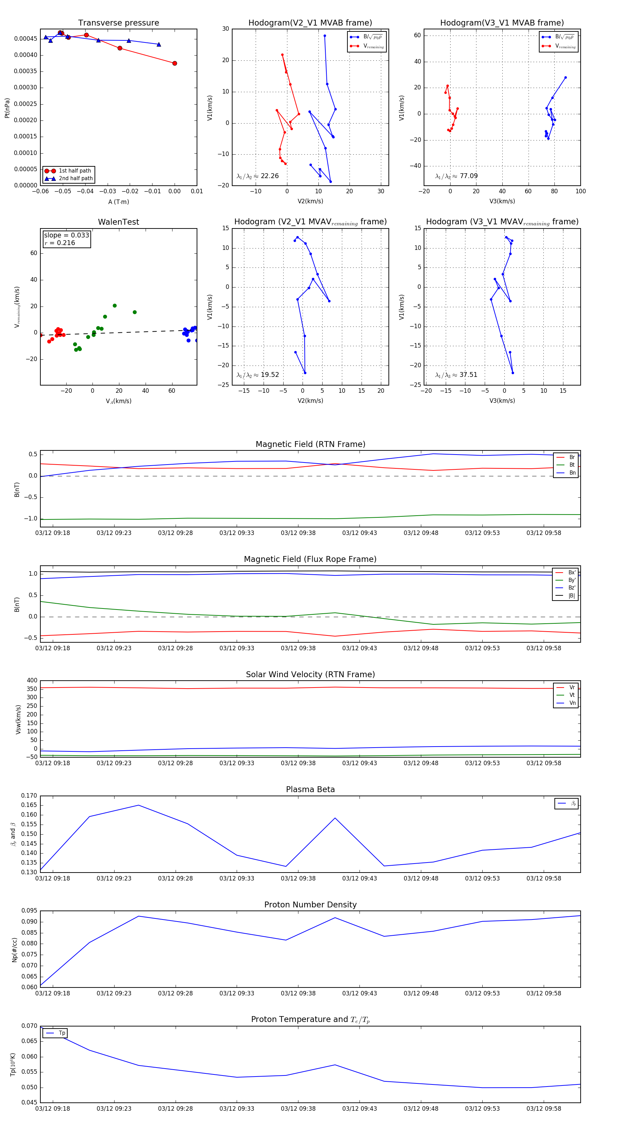
Task: Click the red circle at A = 0.00 in Transverse pressure
Action: point(175,63)
